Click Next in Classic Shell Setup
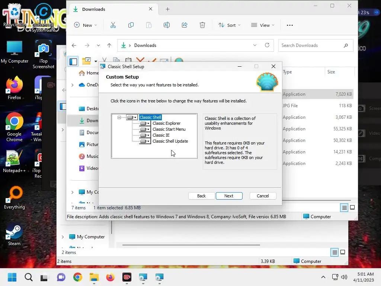 tap(229, 196)
